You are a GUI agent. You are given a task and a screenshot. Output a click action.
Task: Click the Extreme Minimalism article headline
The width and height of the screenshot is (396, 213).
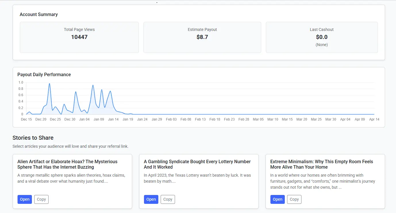point(322,164)
